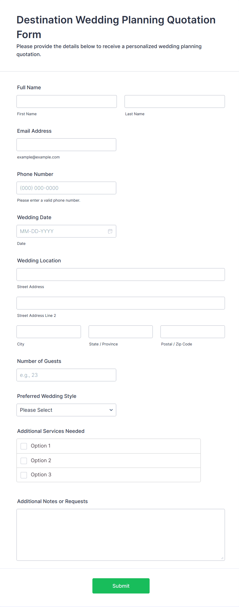The image size is (239, 607).
Task: Click the Last Name input field
Action: click(x=174, y=101)
